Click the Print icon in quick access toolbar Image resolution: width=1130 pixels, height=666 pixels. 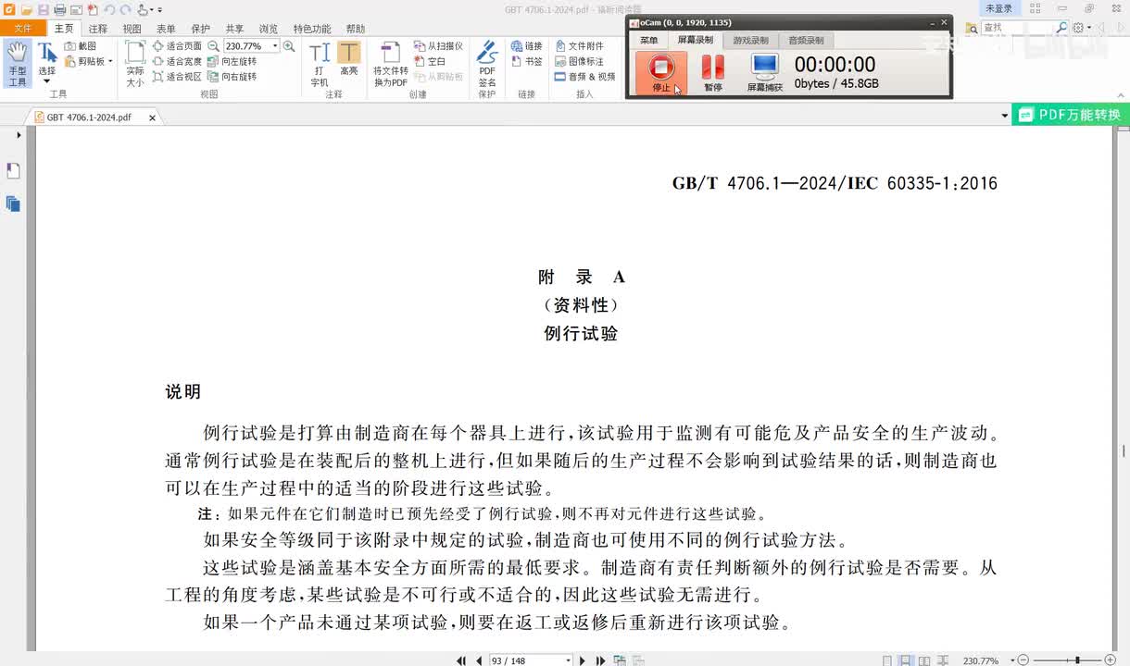59,9
